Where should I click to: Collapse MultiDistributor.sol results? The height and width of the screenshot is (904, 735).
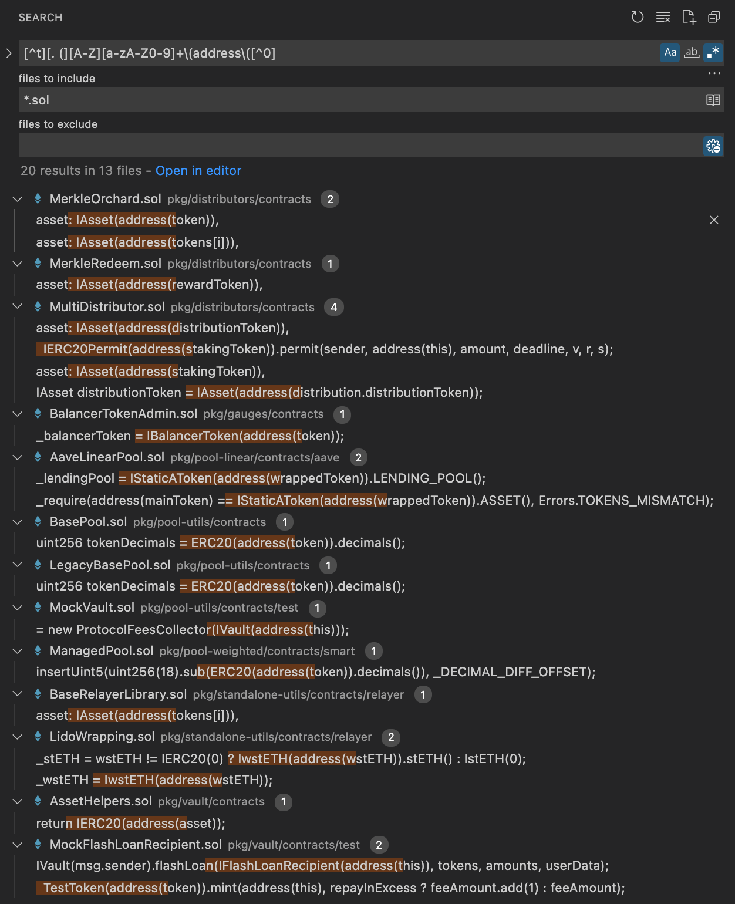[18, 306]
